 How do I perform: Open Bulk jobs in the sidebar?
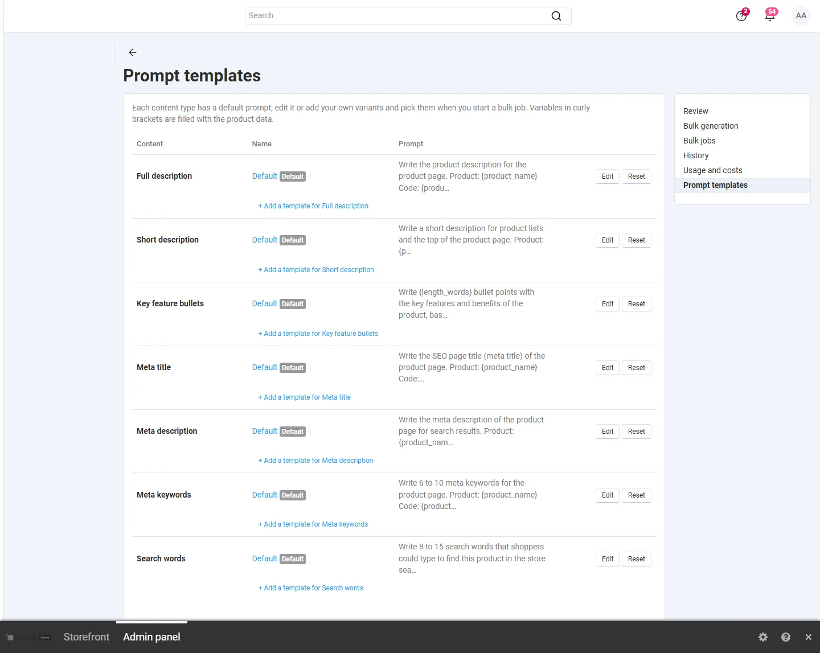[x=699, y=141]
